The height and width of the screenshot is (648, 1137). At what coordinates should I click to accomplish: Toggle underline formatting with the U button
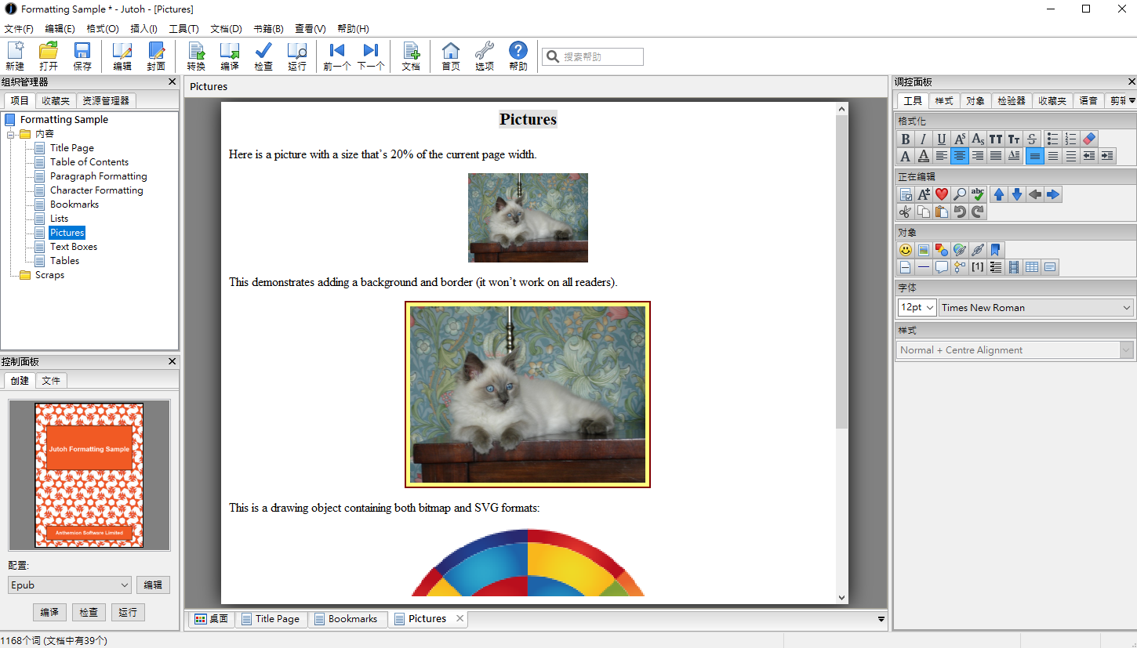pos(942,139)
